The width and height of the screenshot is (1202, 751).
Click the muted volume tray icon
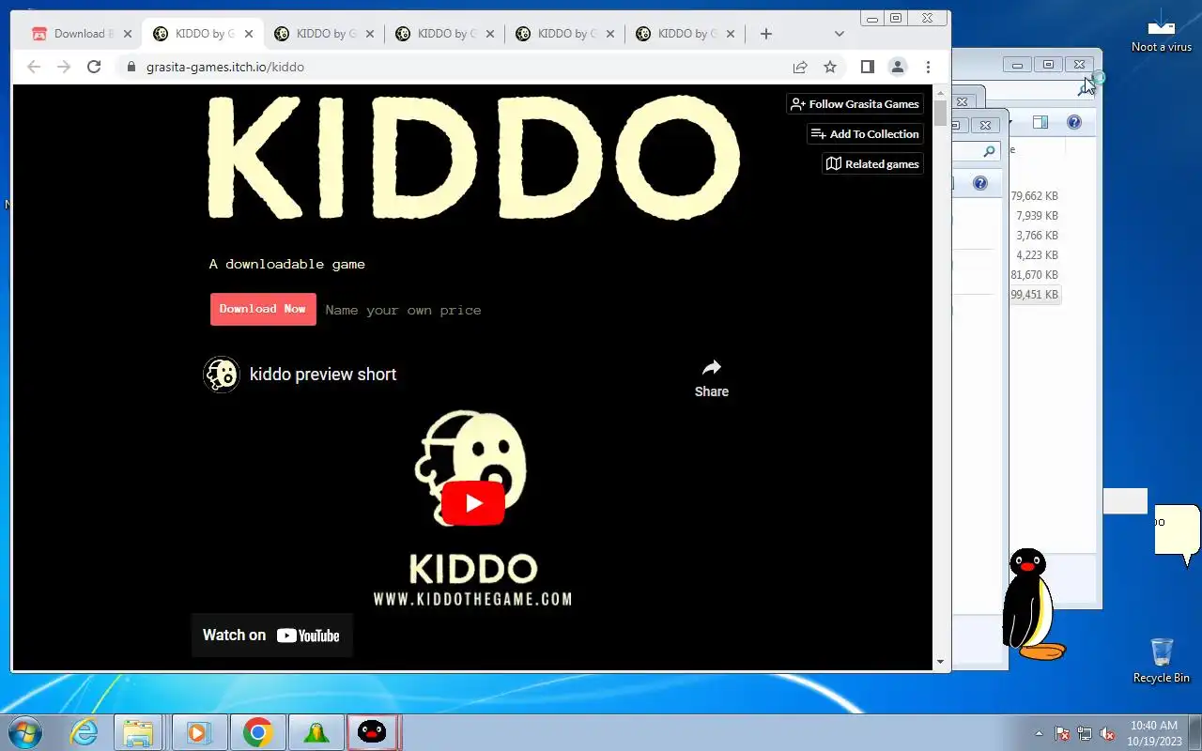1107,733
